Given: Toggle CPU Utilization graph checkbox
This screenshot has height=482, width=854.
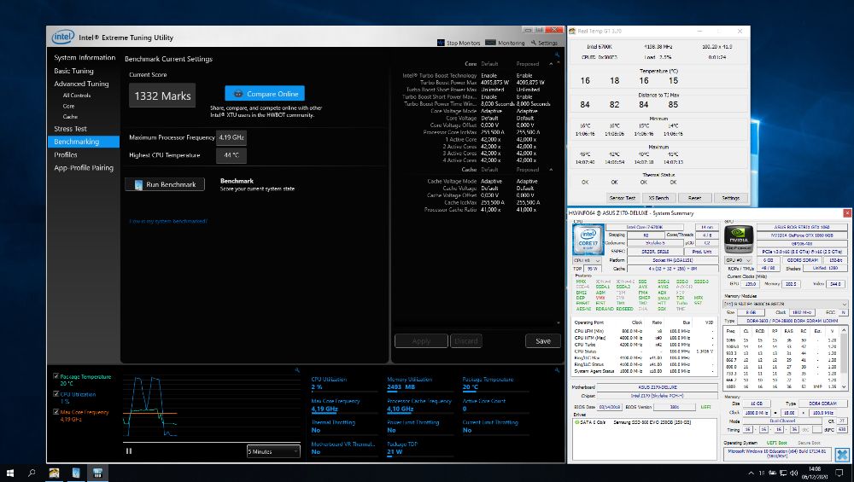Looking at the screenshot, I should (56, 394).
